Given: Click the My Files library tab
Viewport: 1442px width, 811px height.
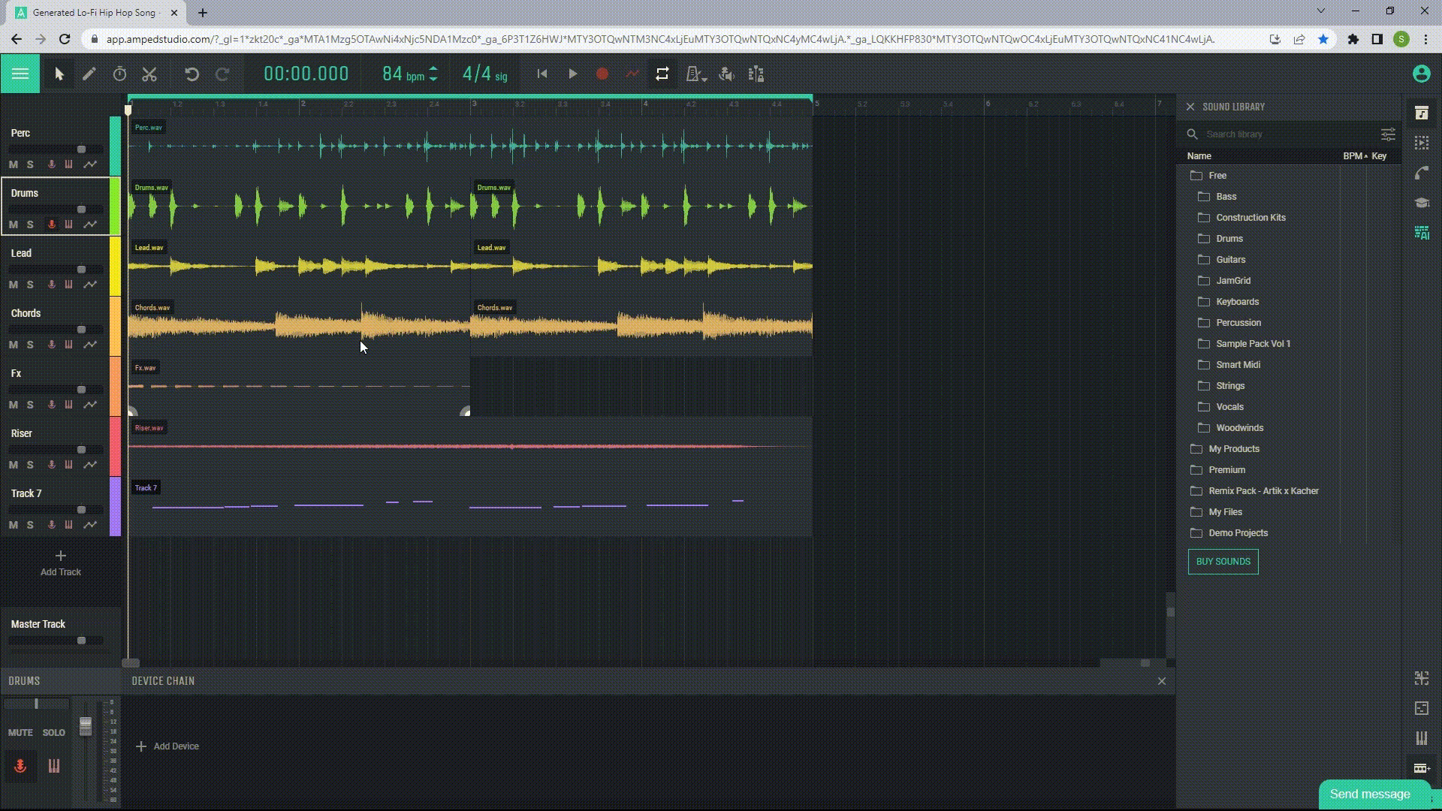Looking at the screenshot, I should [x=1225, y=512].
